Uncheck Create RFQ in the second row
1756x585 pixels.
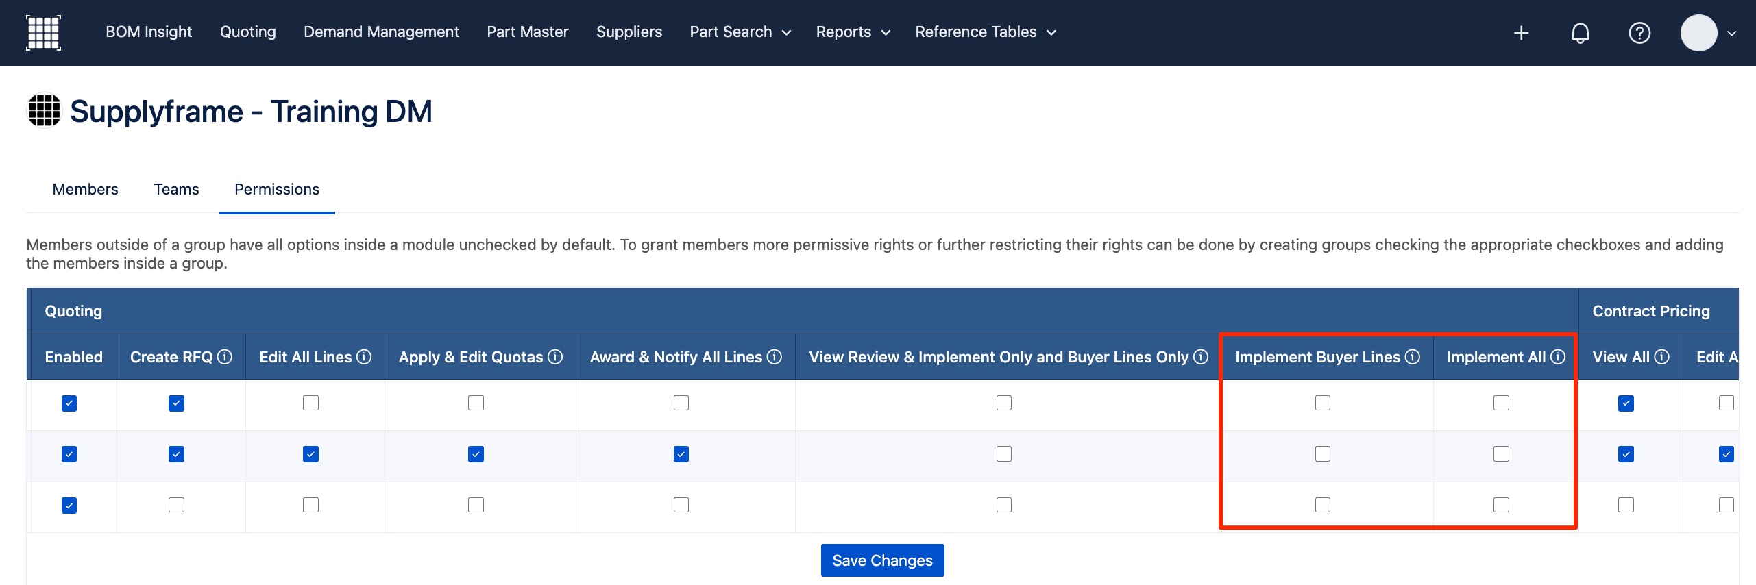click(176, 454)
